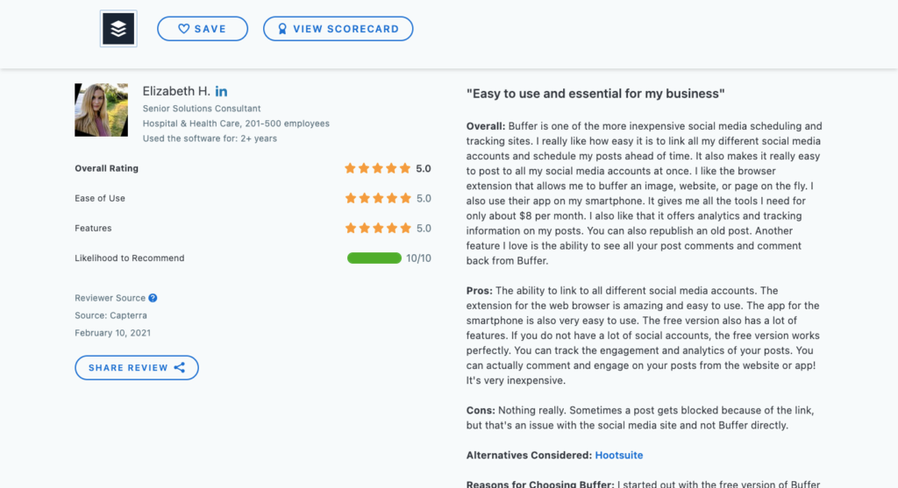Click the reviewer name Elizabeth H.
This screenshot has height=488, width=898.
pyautogui.click(x=176, y=91)
